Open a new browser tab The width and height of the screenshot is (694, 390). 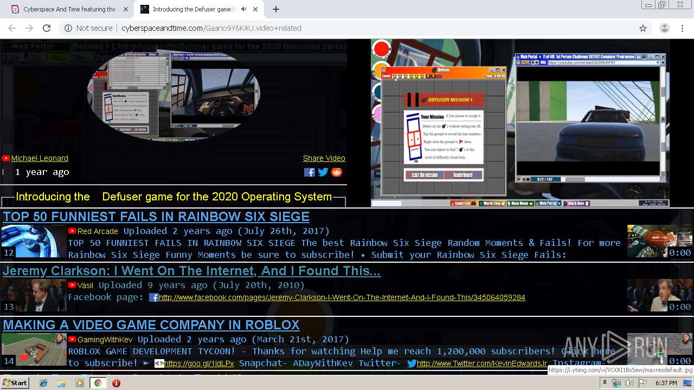point(276,9)
